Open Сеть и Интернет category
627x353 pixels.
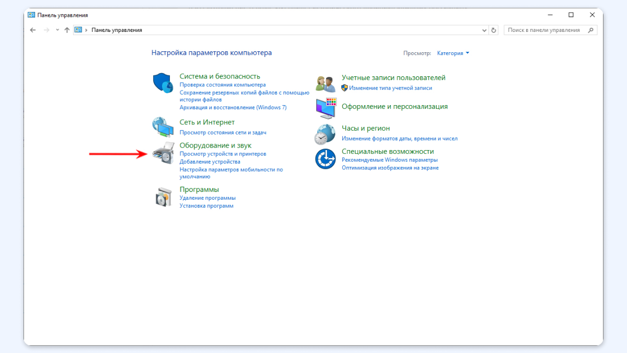point(207,122)
